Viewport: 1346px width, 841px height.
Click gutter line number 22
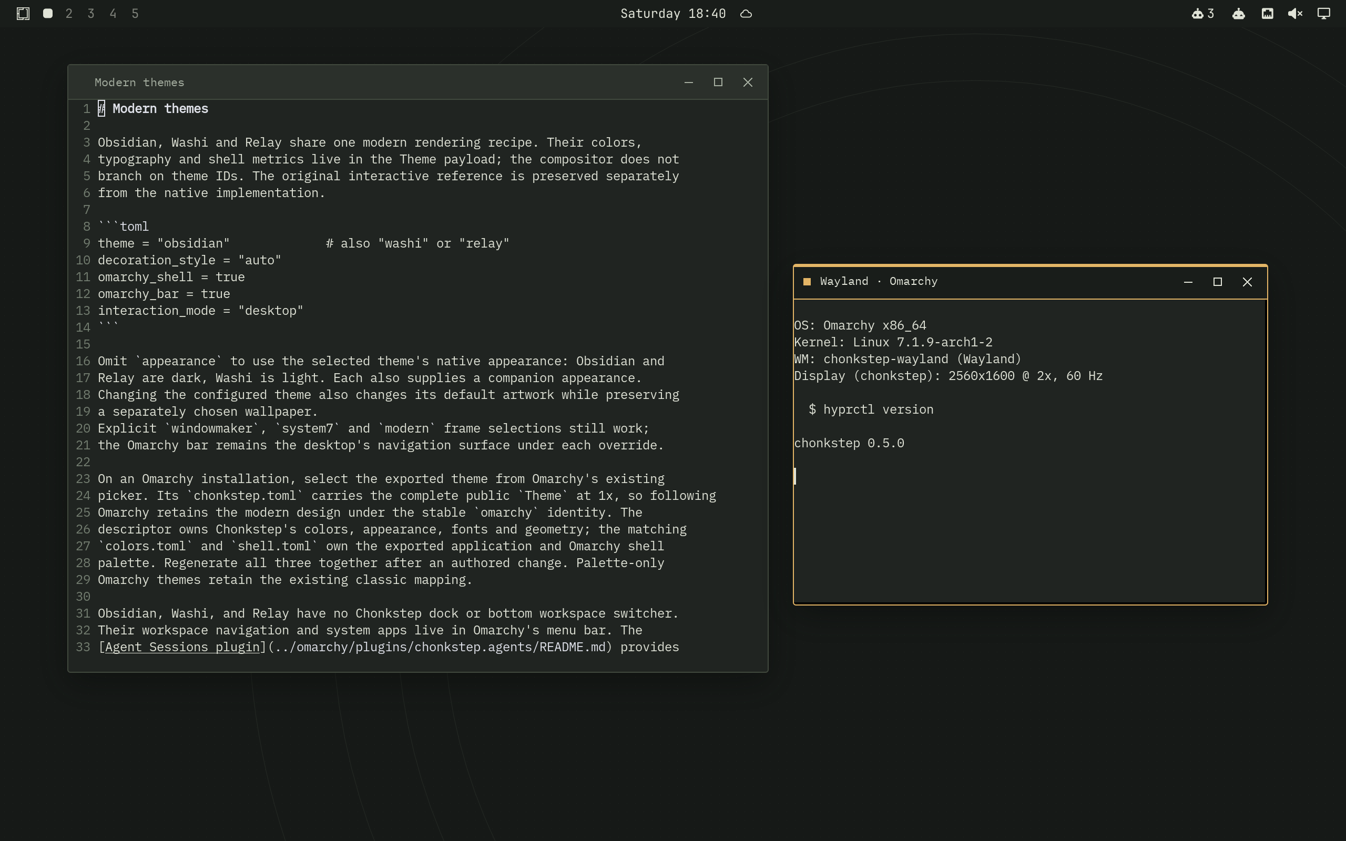click(x=83, y=462)
